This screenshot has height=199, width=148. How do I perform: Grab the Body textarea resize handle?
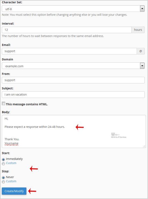point(144,146)
